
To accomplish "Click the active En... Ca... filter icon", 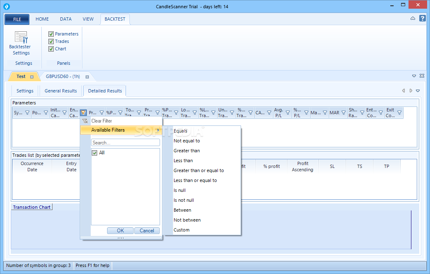I will 83,113.
